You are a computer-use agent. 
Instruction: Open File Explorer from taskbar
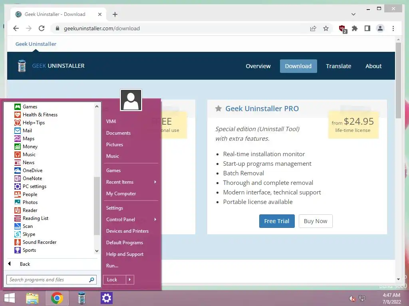pyautogui.click(x=32, y=298)
